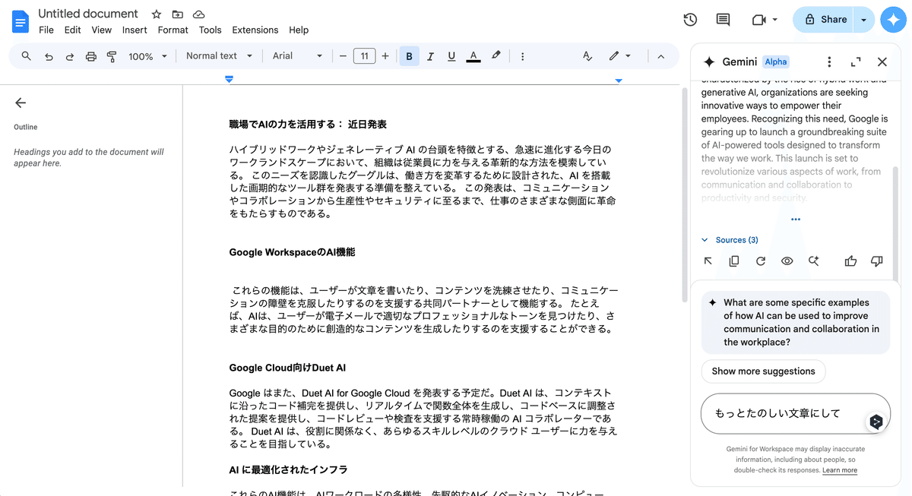Toggle spelling and grammar check
Screen dimensions: 912x496
(587, 56)
